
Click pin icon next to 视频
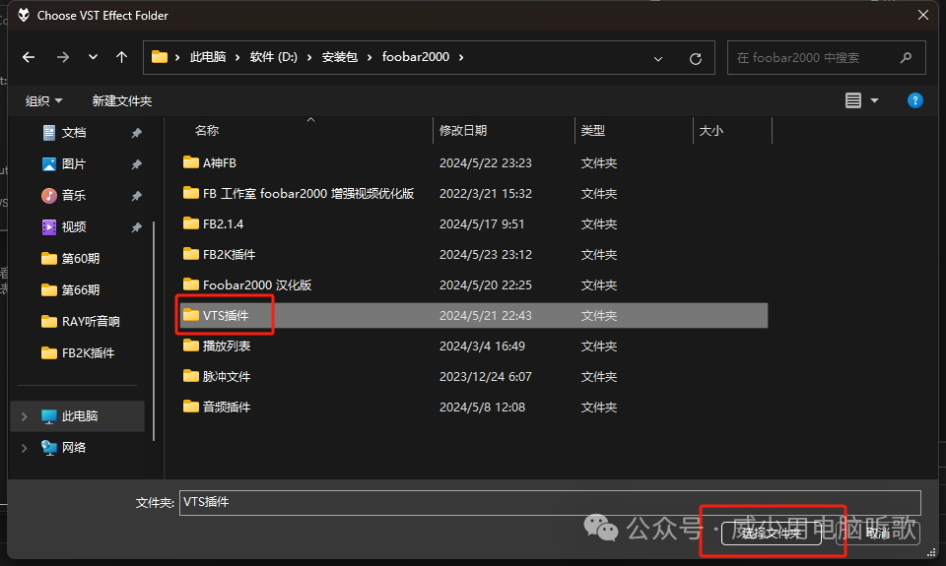[137, 227]
